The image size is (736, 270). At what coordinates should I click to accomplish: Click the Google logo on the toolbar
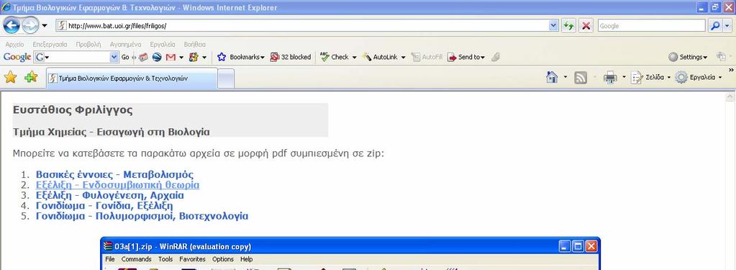coord(17,57)
